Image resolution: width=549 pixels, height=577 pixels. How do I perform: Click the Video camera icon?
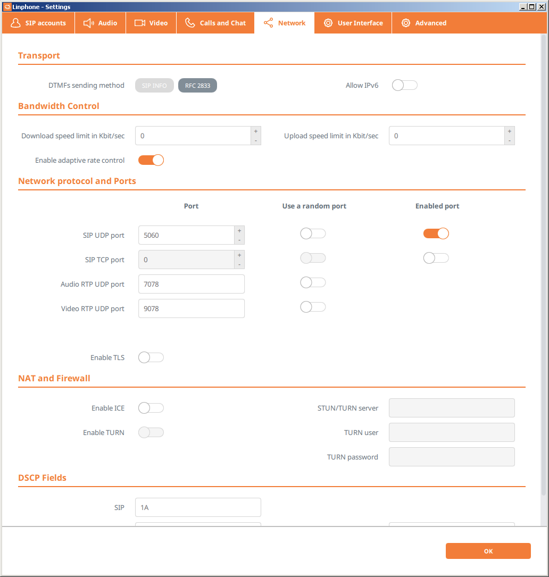point(139,23)
